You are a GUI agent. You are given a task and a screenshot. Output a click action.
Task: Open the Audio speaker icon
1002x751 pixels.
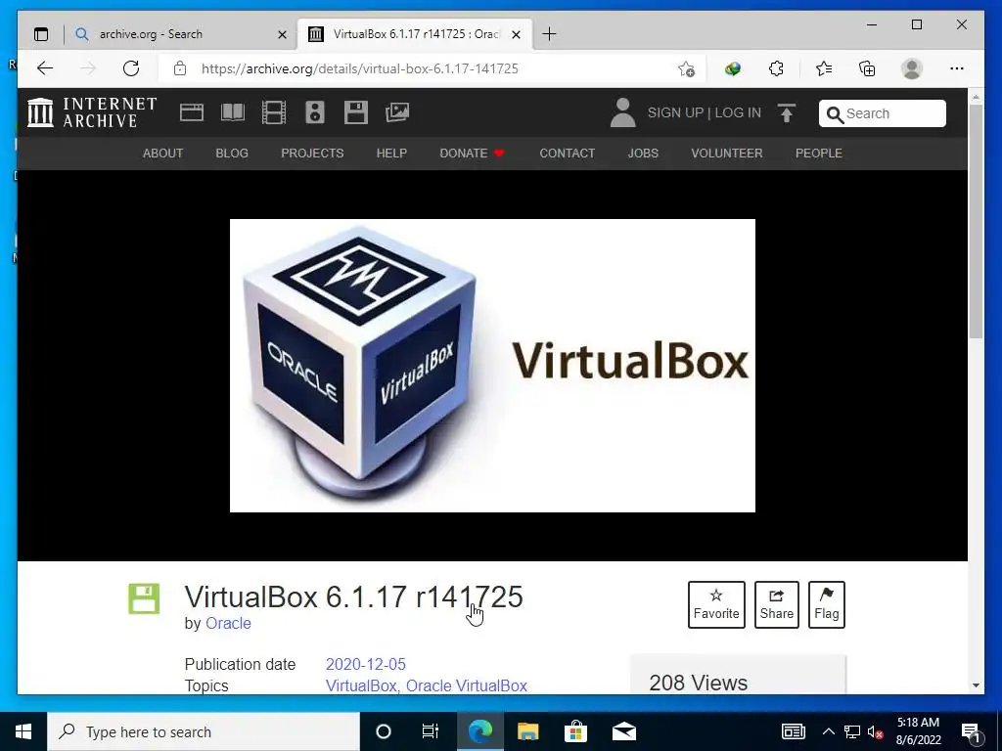(x=314, y=112)
